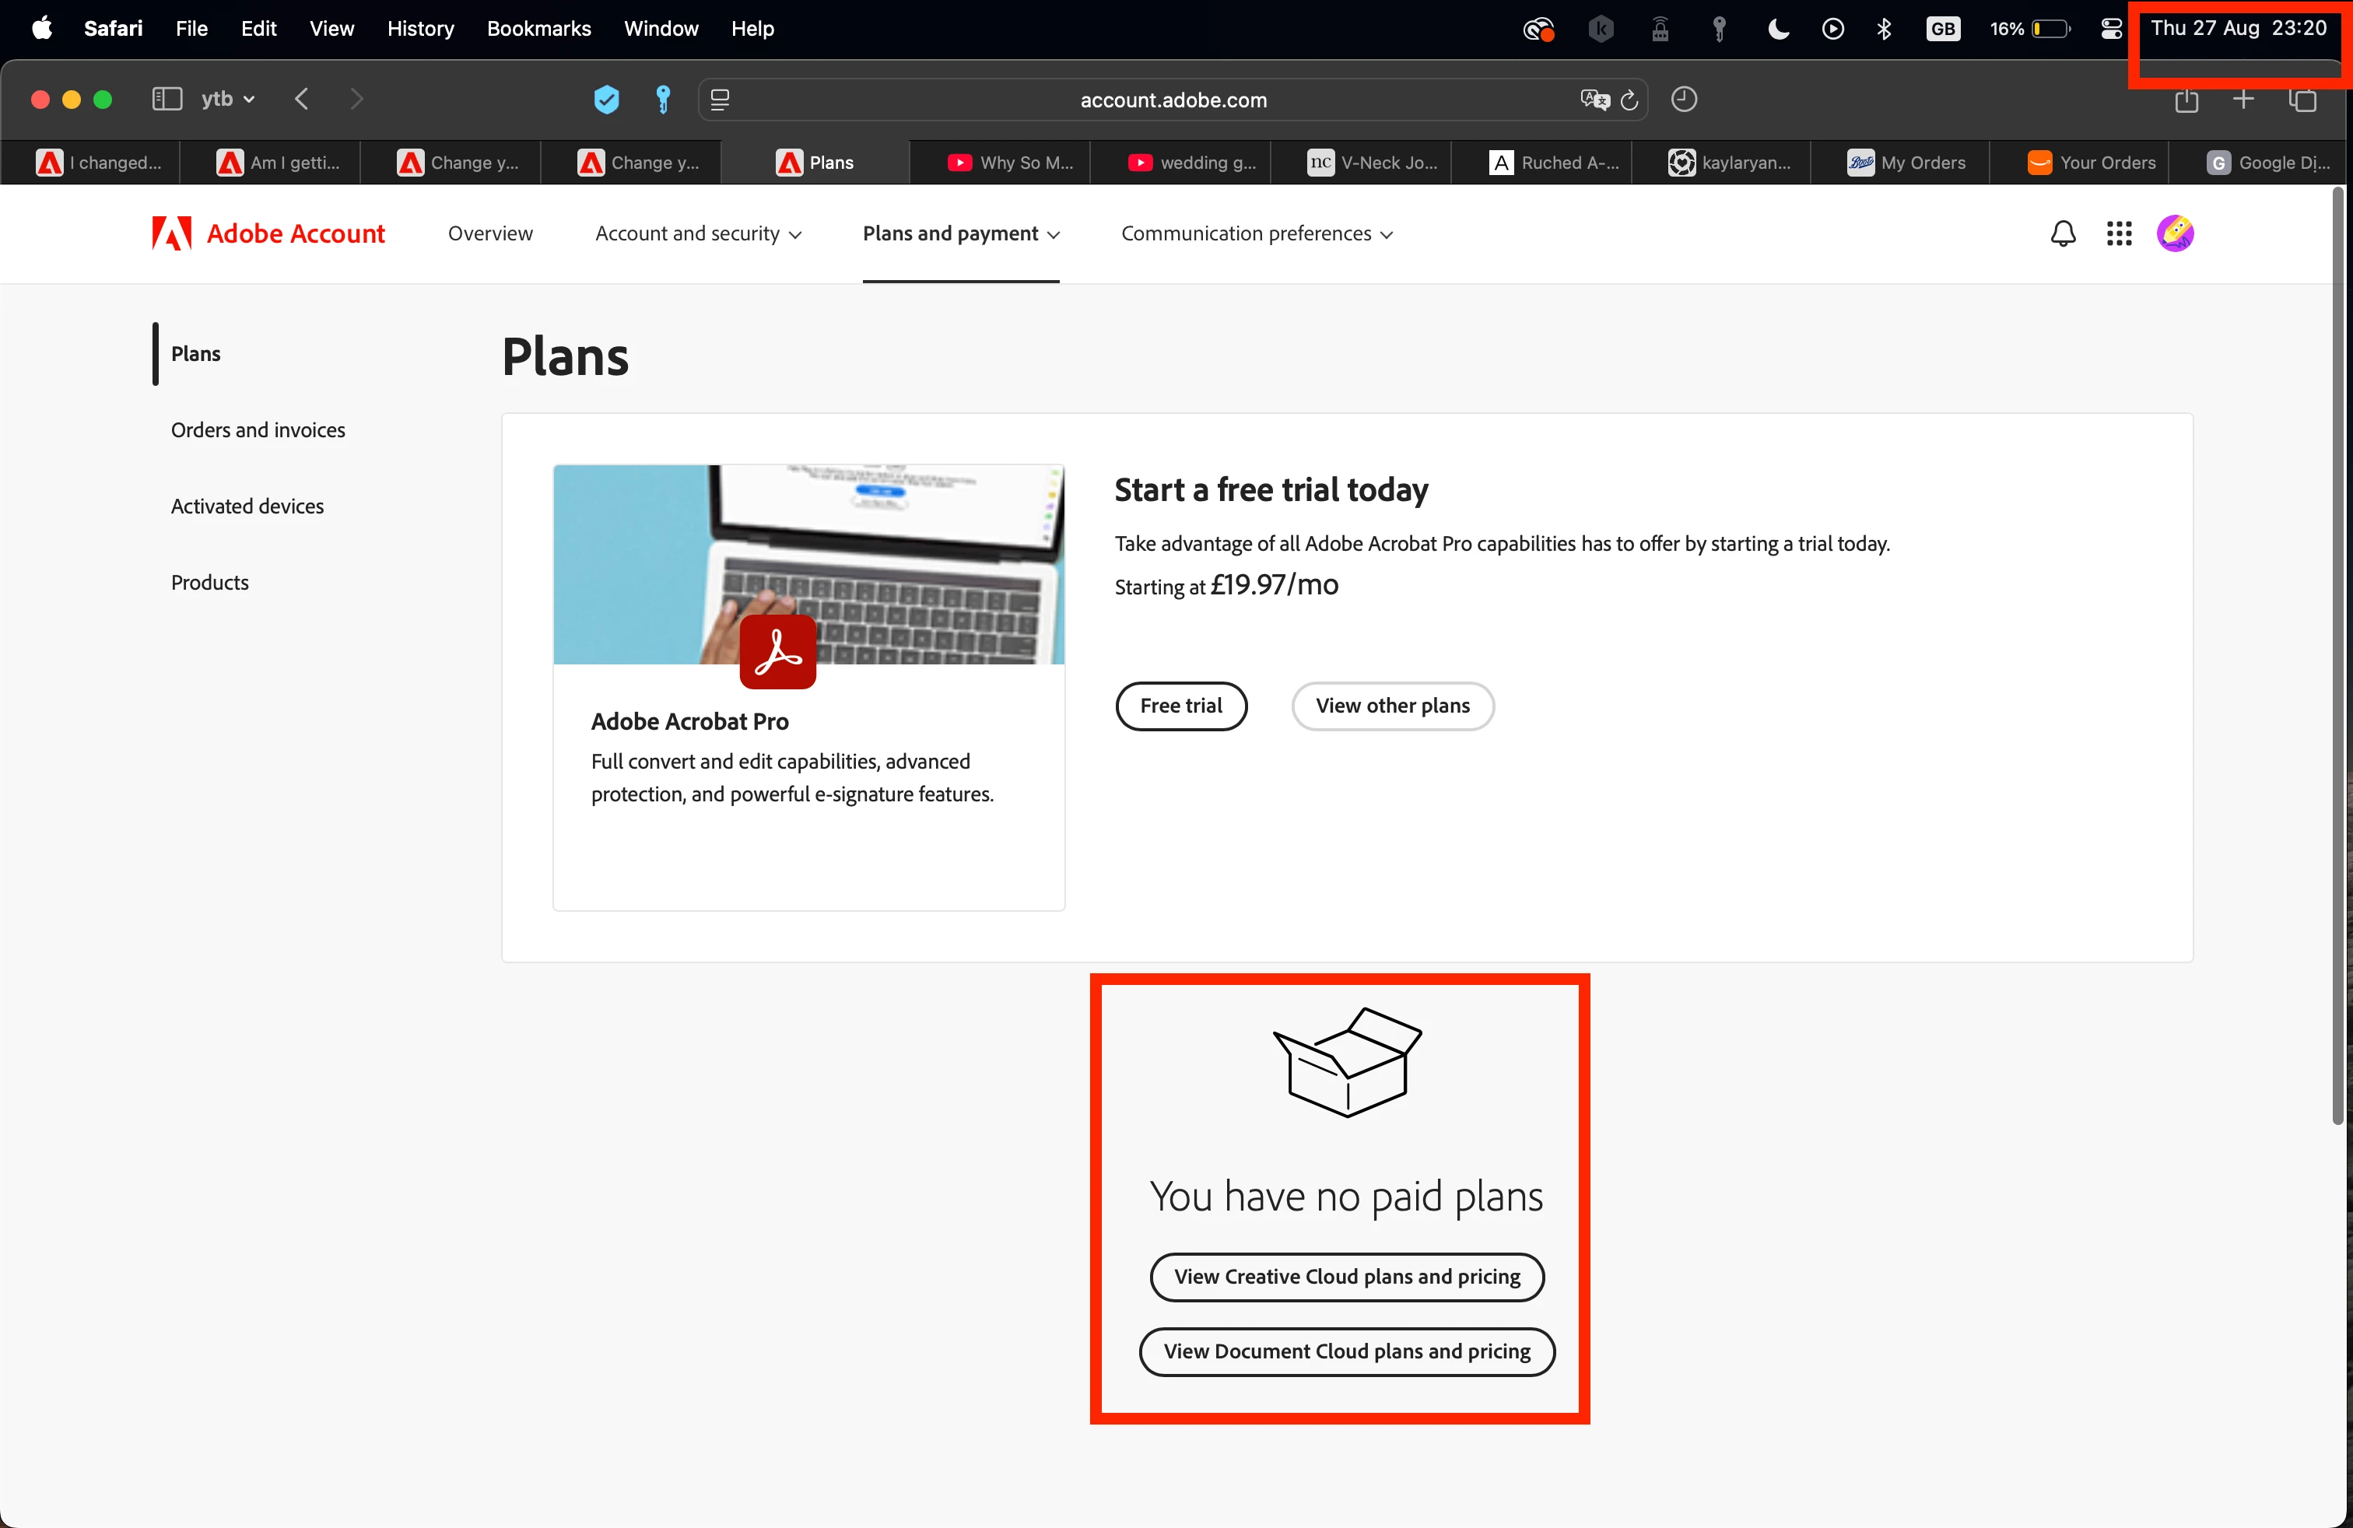Open the password manager key icon in toolbar
Viewport: 2353px width, 1528px height.
point(662,99)
